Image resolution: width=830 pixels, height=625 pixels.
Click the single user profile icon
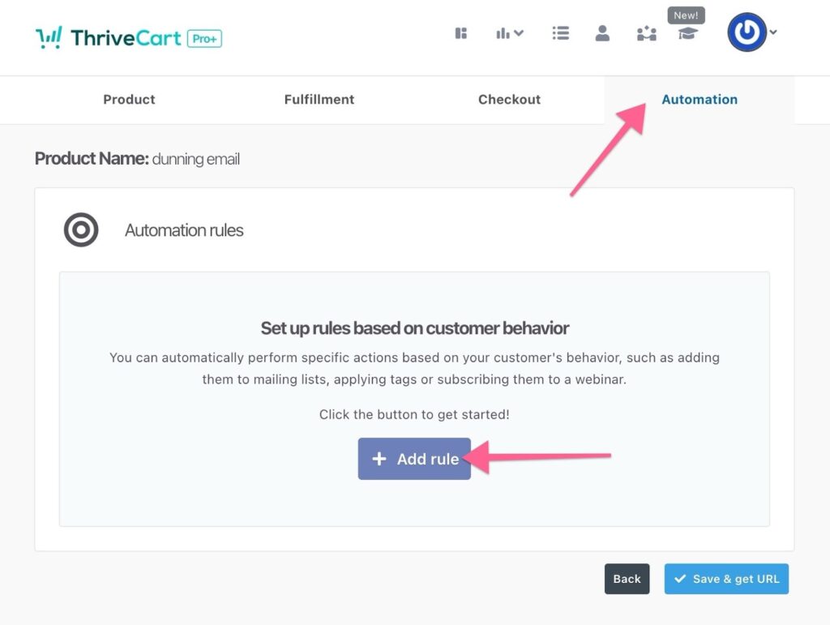pyautogui.click(x=602, y=33)
